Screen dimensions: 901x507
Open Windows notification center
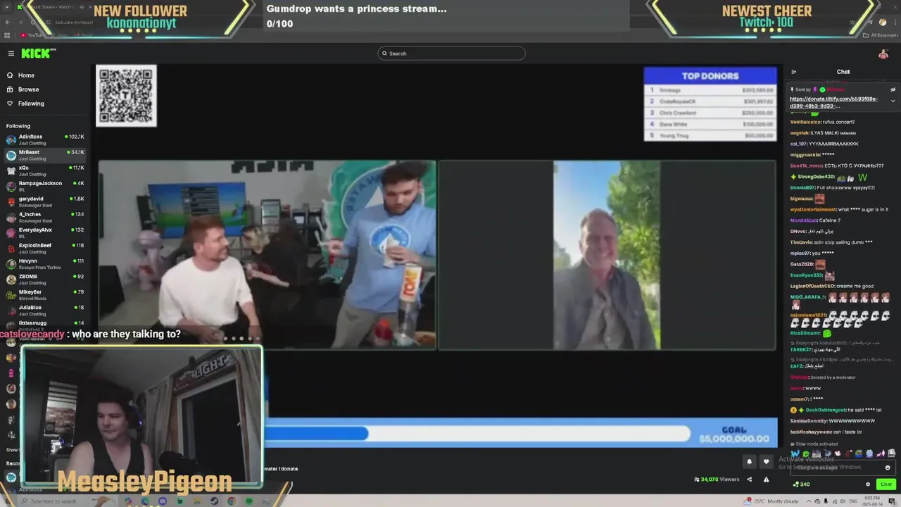893,501
